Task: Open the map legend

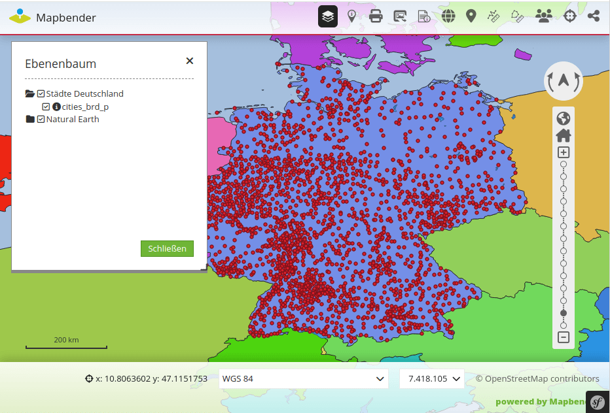Action: (423, 16)
